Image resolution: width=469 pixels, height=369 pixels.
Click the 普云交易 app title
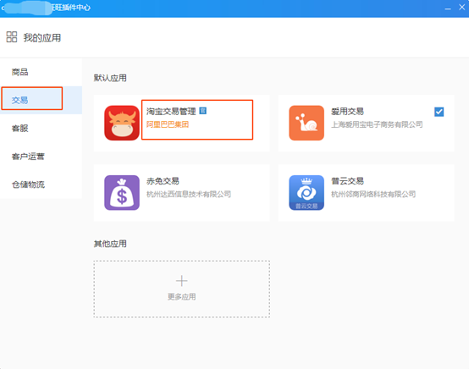(347, 181)
